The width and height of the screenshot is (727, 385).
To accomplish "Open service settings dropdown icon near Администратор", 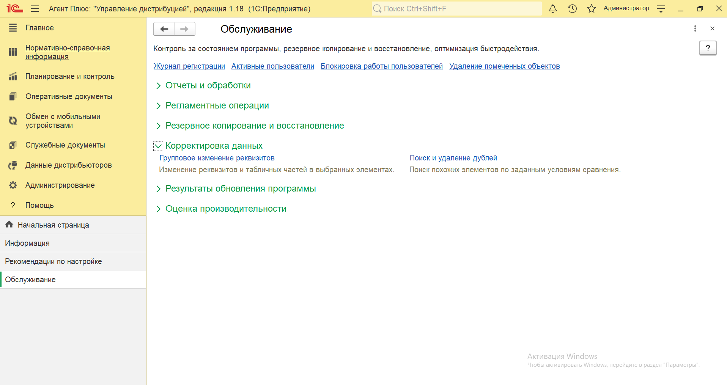I will pos(661,9).
